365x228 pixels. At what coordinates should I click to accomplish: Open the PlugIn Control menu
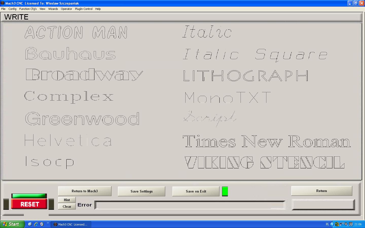[x=84, y=9]
